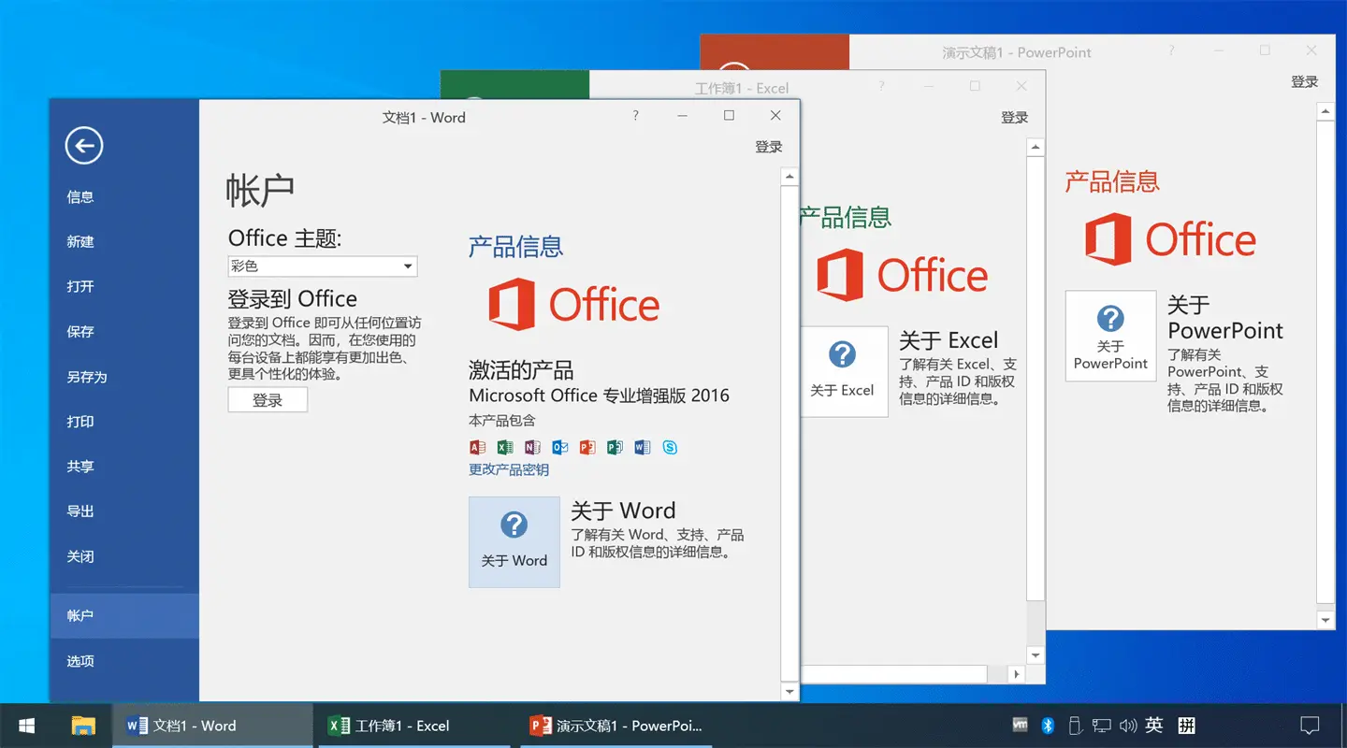Toggle the 拼 IME mode indicator
The height and width of the screenshot is (748, 1347).
(1186, 726)
